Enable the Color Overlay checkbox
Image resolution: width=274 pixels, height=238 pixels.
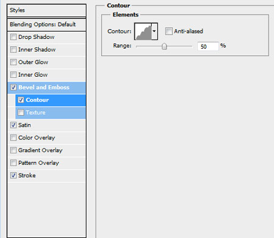click(x=13, y=138)
